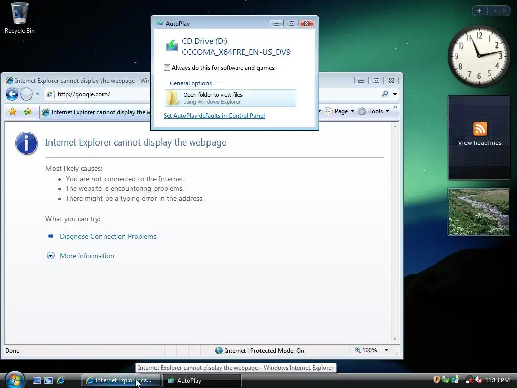Click the Internet Explorer Back button
This screenshot has height=388, width=517.
[x=12, y=94]
